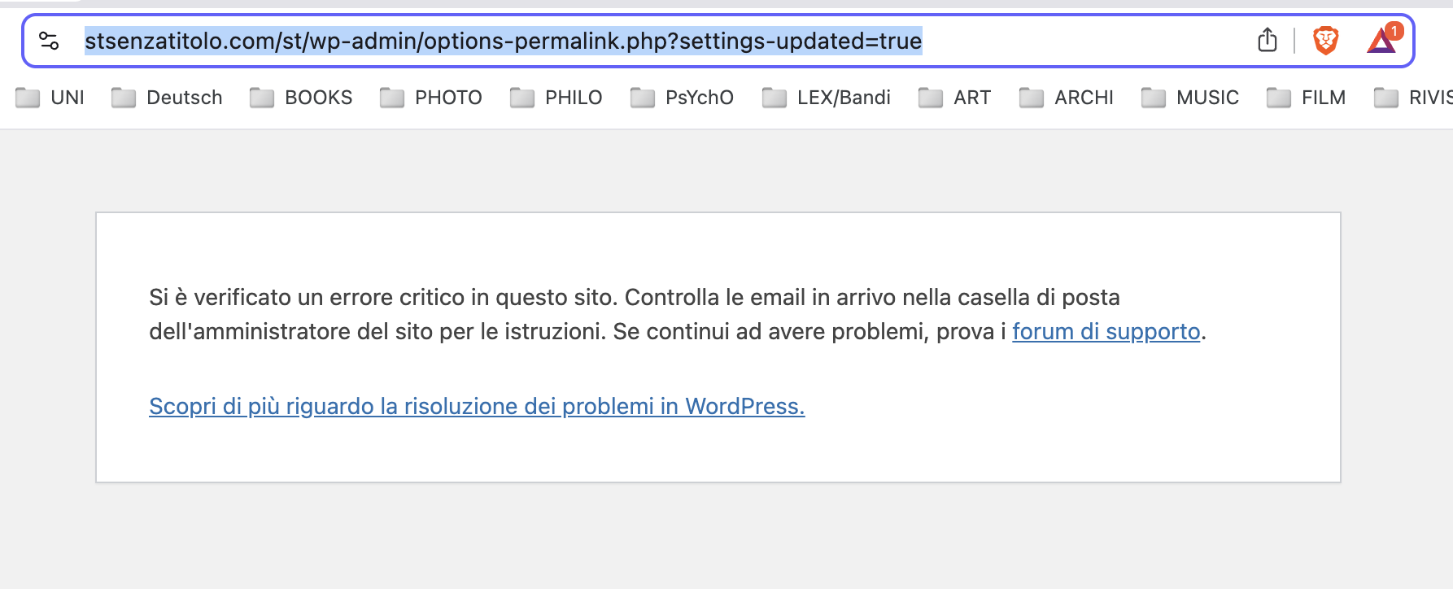Open the Brave Shields lion icon
The height and width of the screenshot is (589, 1453).
(x=1326, y=41)
